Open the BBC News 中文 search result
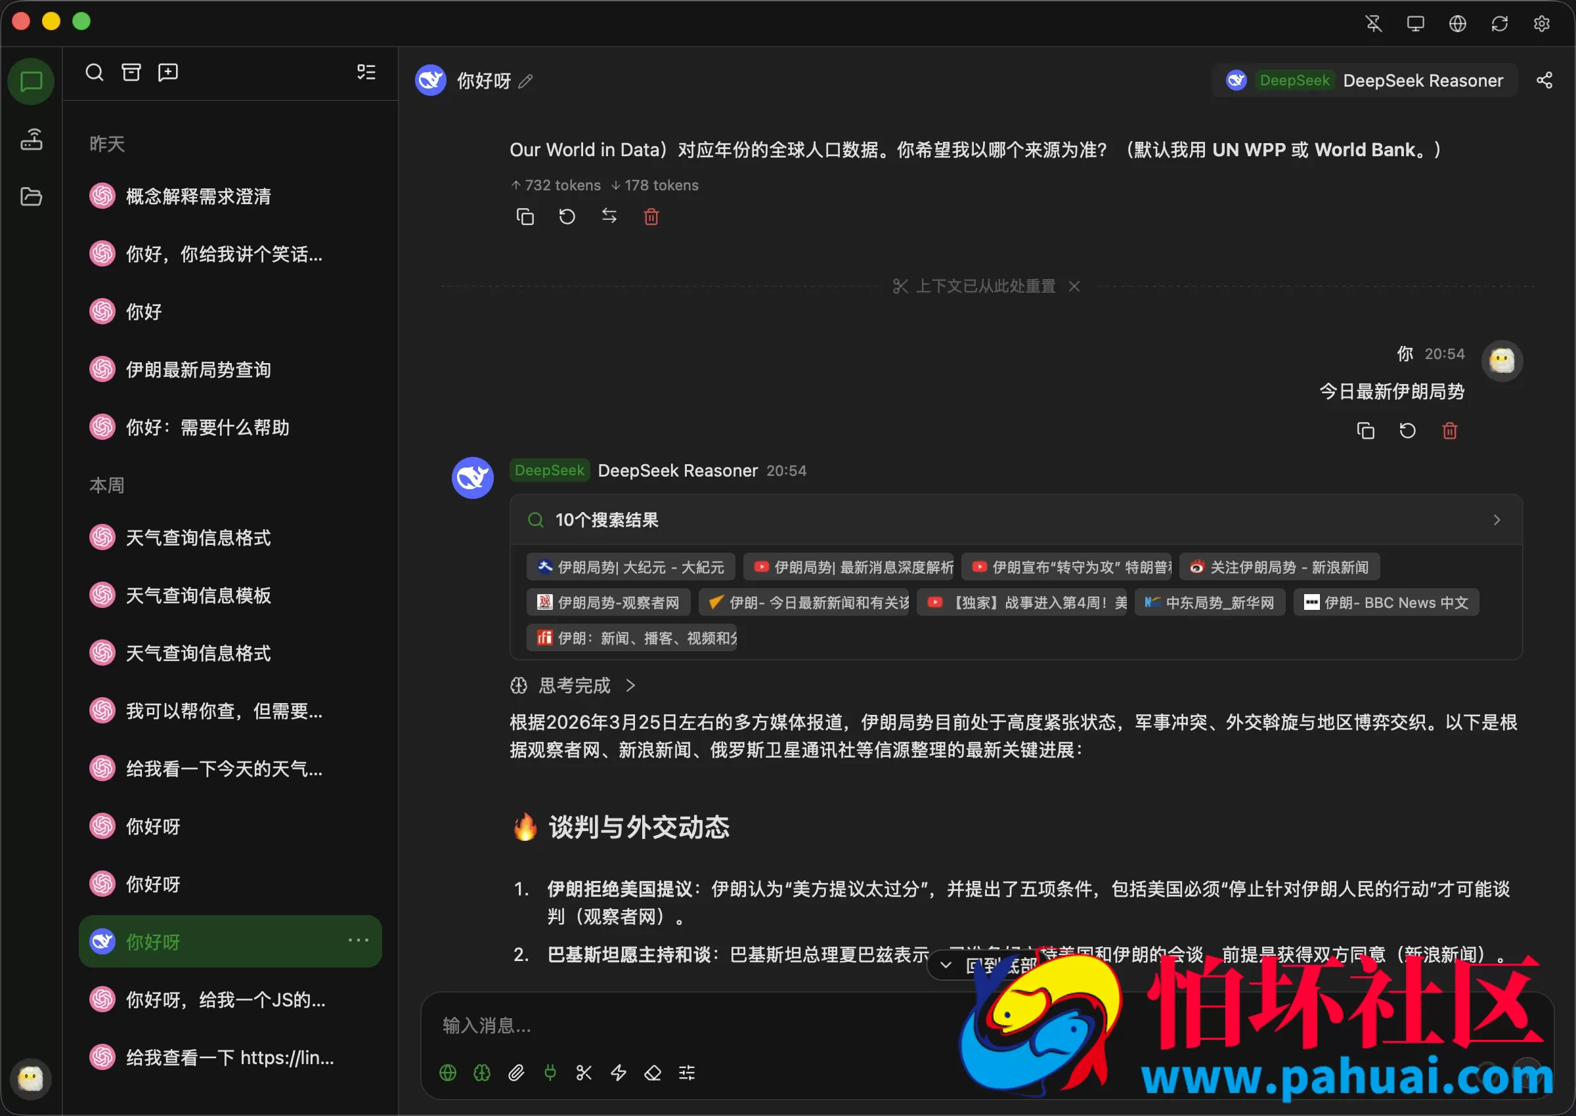 pos(1385,602)
